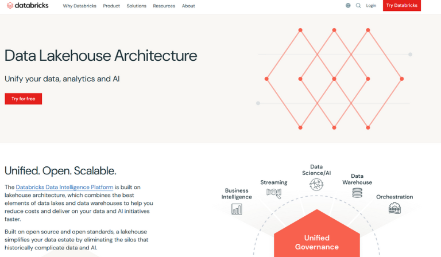The image size is (441, 257).
Task: Click the Orchestration label
Action: click(x=394, y=197)
